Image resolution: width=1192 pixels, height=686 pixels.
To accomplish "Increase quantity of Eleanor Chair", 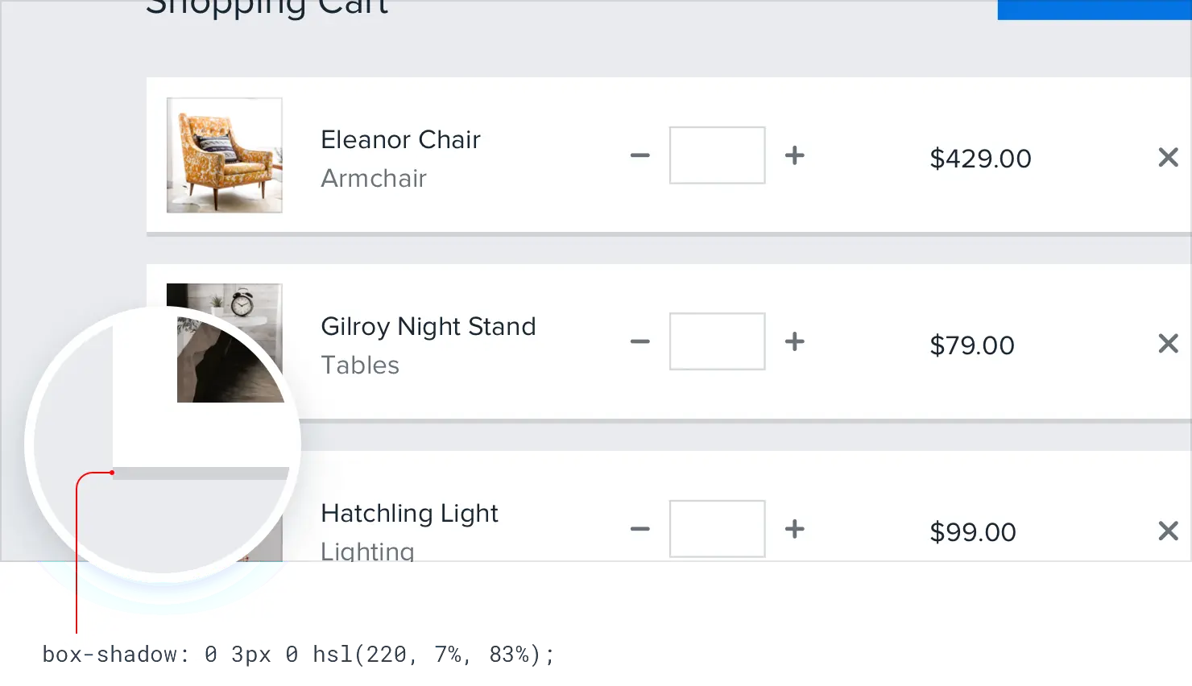I will pos(794,155).
